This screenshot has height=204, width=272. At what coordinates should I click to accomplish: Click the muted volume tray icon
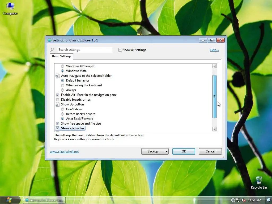[x=244, y=200]
